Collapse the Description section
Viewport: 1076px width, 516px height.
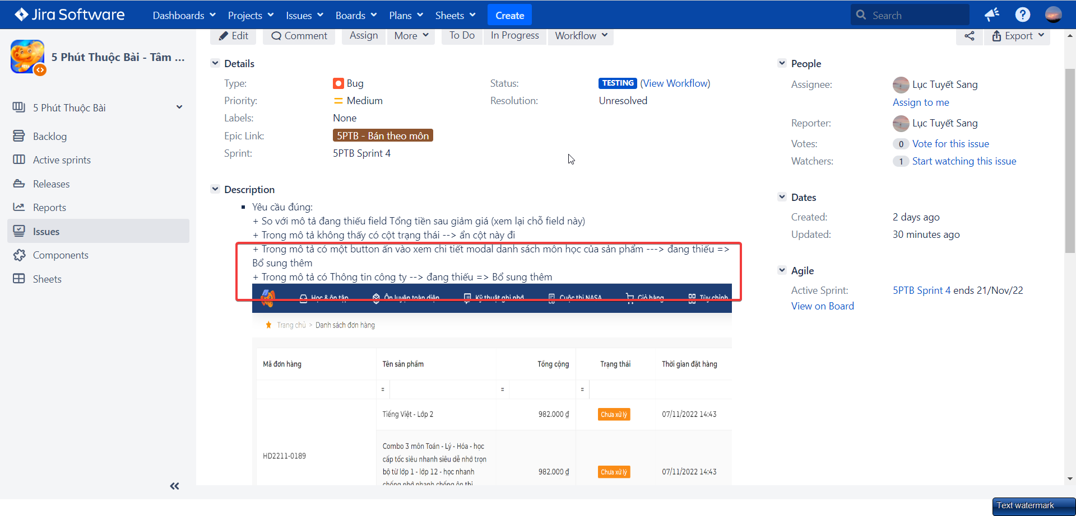[215, 189]
